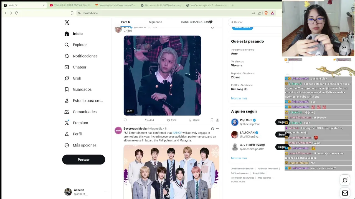Open Información de anuncios link

242,178
